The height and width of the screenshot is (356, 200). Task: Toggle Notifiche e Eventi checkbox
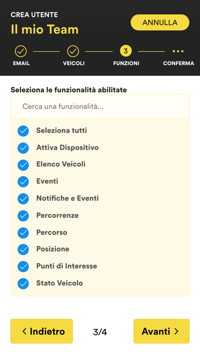coord(23,199)
